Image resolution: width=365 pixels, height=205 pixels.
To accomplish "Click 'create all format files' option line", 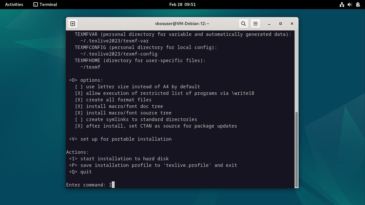I will tap(113, 100).
